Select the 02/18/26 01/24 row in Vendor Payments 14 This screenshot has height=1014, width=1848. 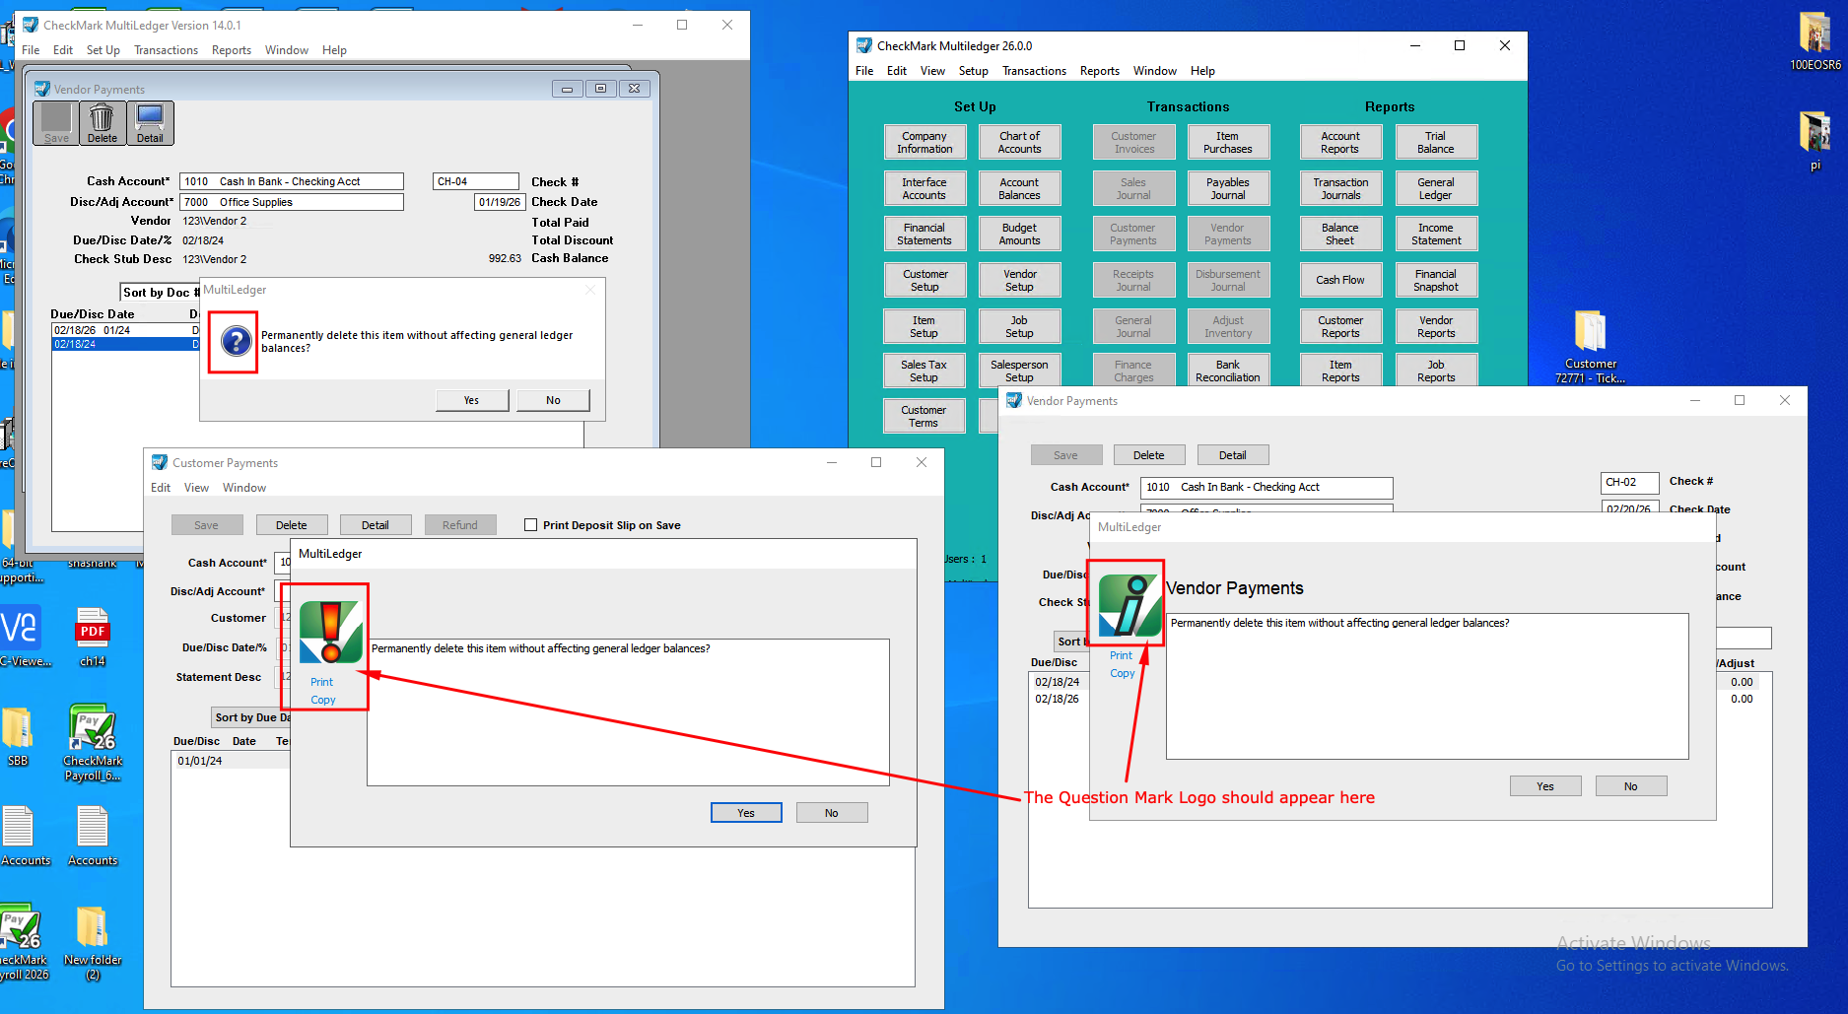coord(125,330)
